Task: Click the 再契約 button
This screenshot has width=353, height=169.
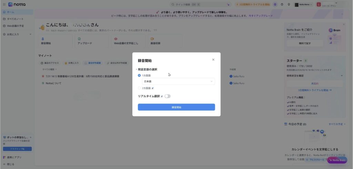Action: [x=314, y=83]
